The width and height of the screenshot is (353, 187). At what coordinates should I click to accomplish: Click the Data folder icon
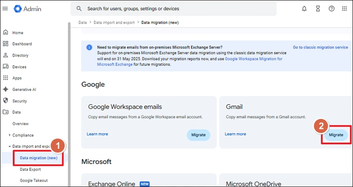pyautogui.click(x=6, y=112)
